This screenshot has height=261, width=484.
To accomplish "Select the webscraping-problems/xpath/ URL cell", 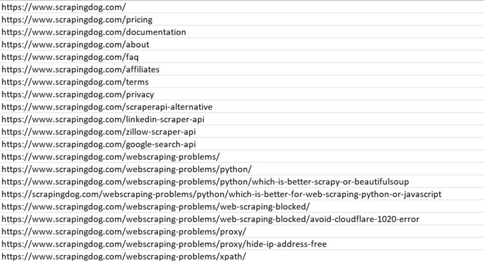I will [124, 257].
